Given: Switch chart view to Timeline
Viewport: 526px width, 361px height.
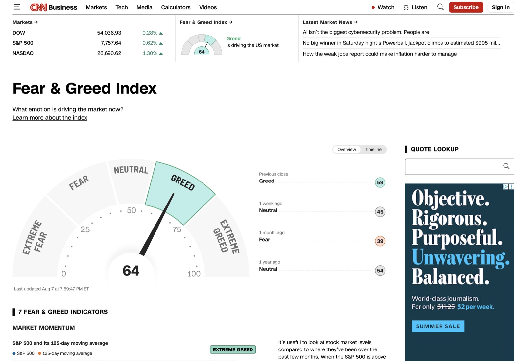Looking at the screenshot, I should tap(373, 149).
